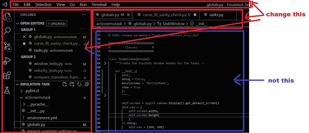Open the Extensions view

(7, 75)
